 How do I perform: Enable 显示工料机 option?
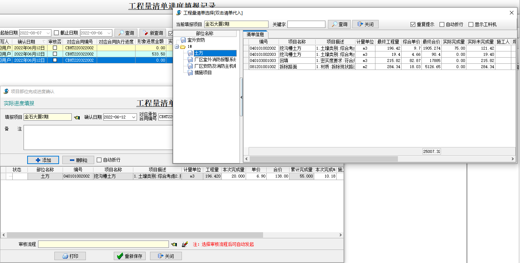coord(471,25)
